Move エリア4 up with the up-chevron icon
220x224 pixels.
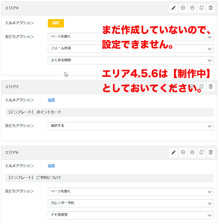[x=192, y=8]
